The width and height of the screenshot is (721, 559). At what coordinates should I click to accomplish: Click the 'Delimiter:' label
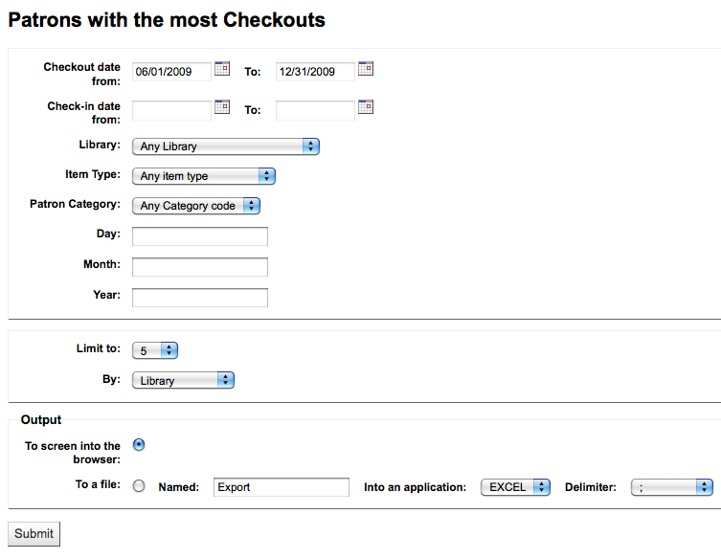pos(591,487)
